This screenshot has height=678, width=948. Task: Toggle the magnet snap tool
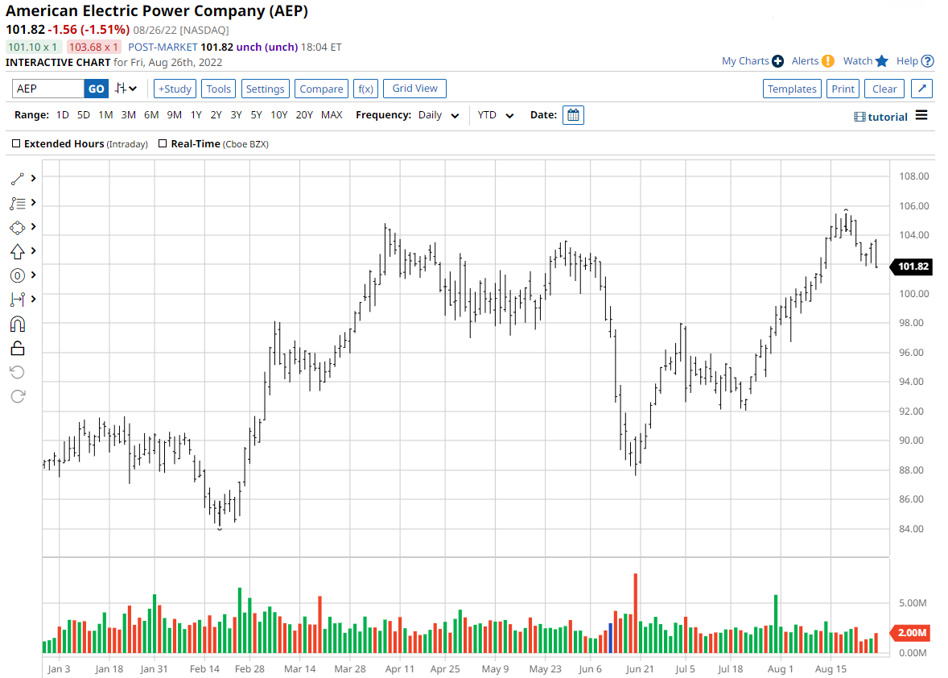(x=18, y=325)
